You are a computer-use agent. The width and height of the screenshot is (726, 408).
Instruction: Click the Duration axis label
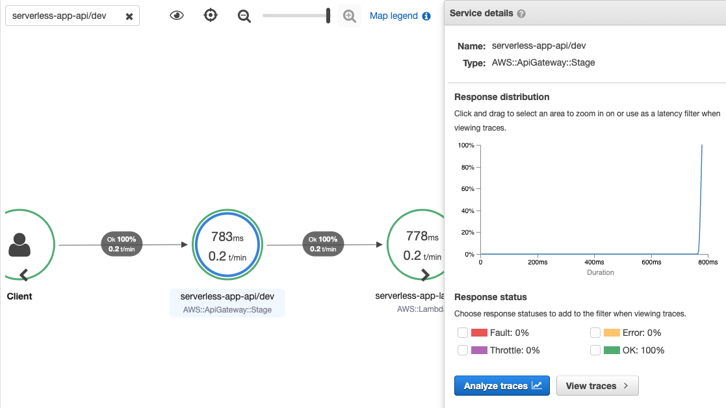601,272
